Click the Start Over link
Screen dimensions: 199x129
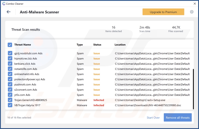[153, 118]
